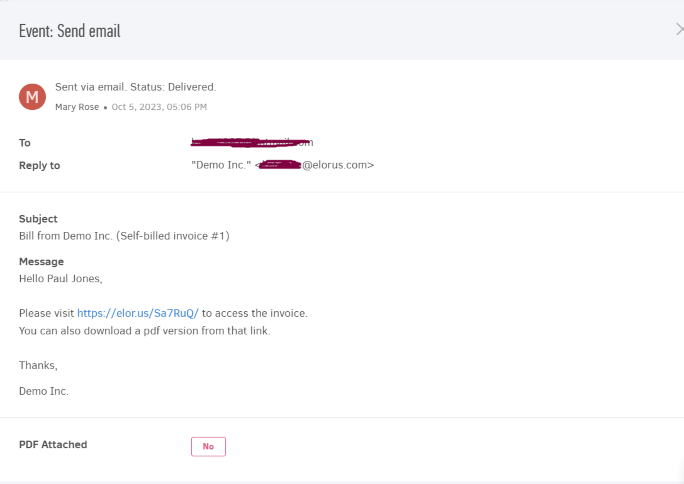Click the "download a pdf version" sentence

tap(145, 331)
